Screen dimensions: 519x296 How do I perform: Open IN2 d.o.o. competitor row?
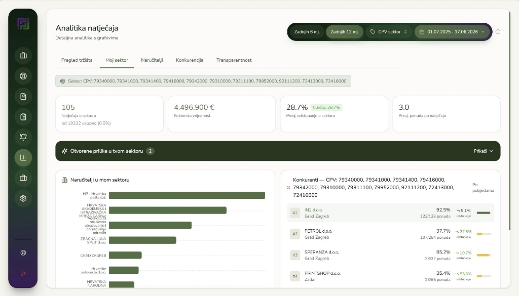[x=391, y=213]
